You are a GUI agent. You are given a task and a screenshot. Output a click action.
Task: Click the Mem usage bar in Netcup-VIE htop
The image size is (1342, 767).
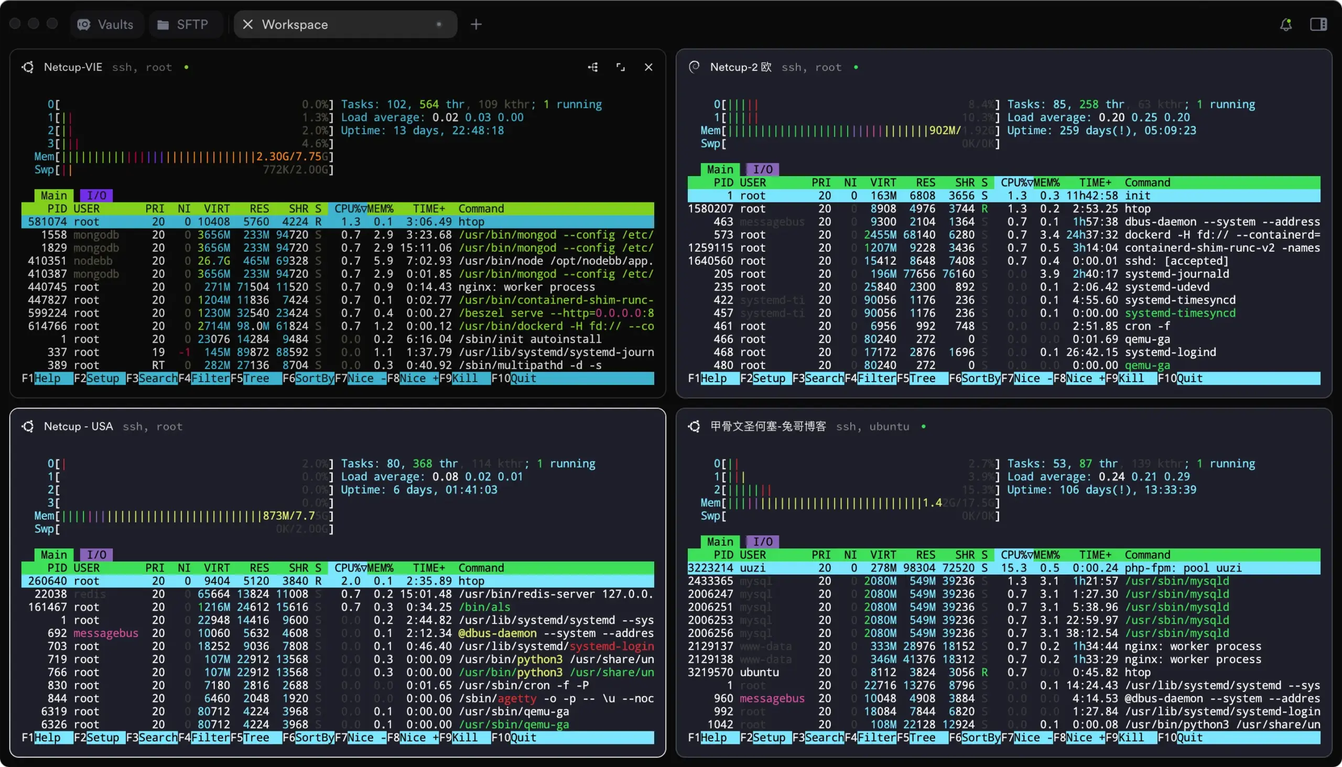(185, 156)
